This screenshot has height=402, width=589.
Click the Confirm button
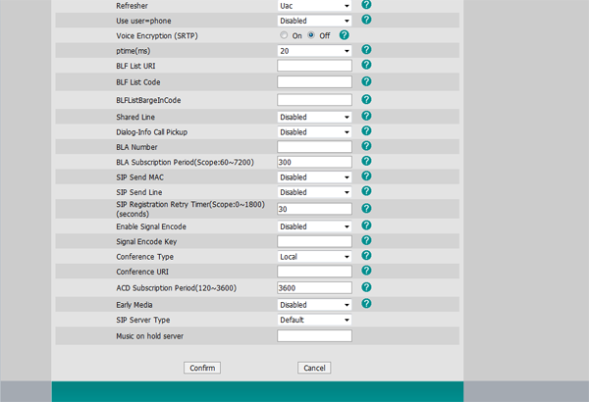pyautogui.click(x=202, y=368)
